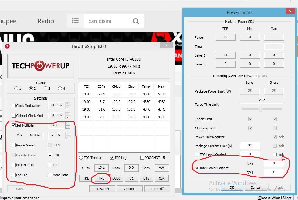Click the CLR button
Screen dimensions: 298x200
click(x=162, y=178)
